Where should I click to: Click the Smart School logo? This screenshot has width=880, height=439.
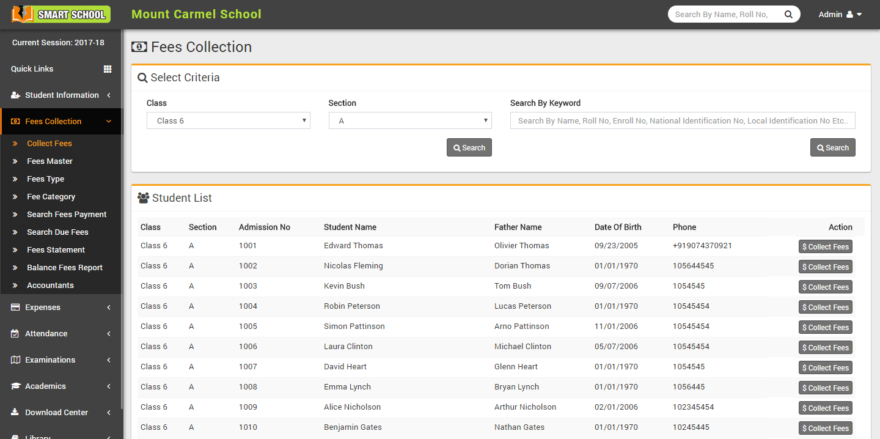[61, 14]
